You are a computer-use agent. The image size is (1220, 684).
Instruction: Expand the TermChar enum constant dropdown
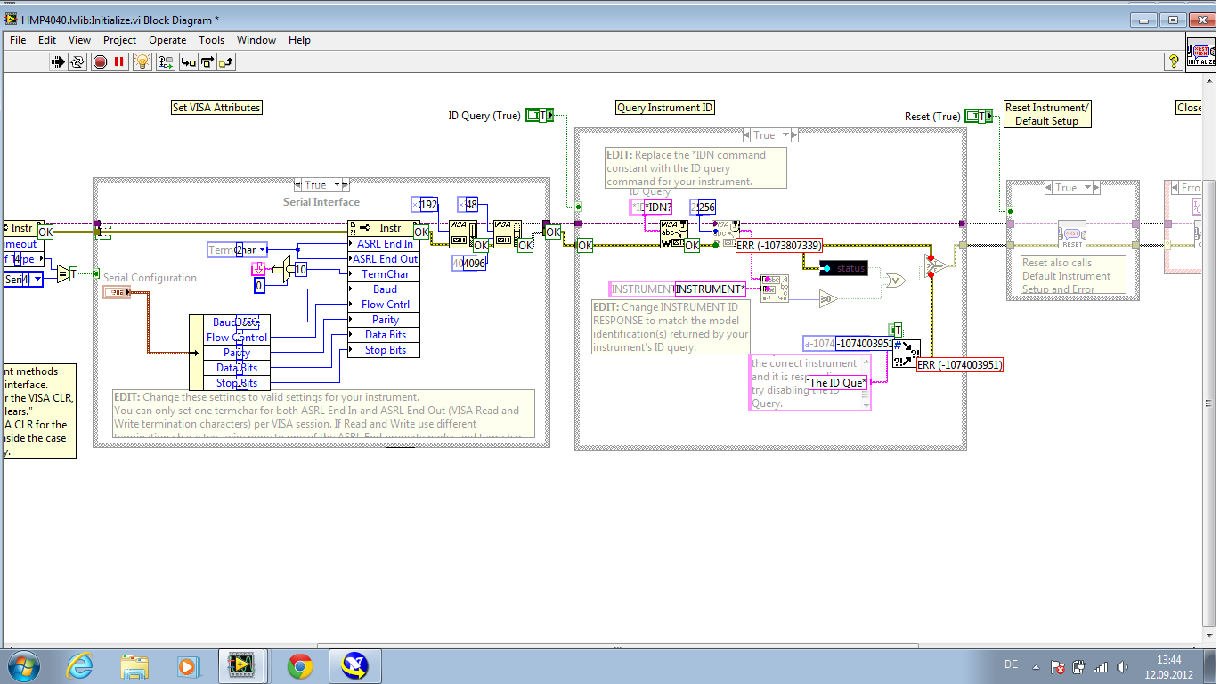coord(262,250)
